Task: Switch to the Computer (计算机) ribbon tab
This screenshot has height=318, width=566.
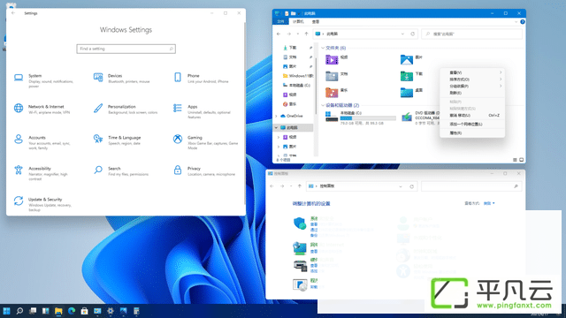Action: pyautogui.click(x=298, y=21)
